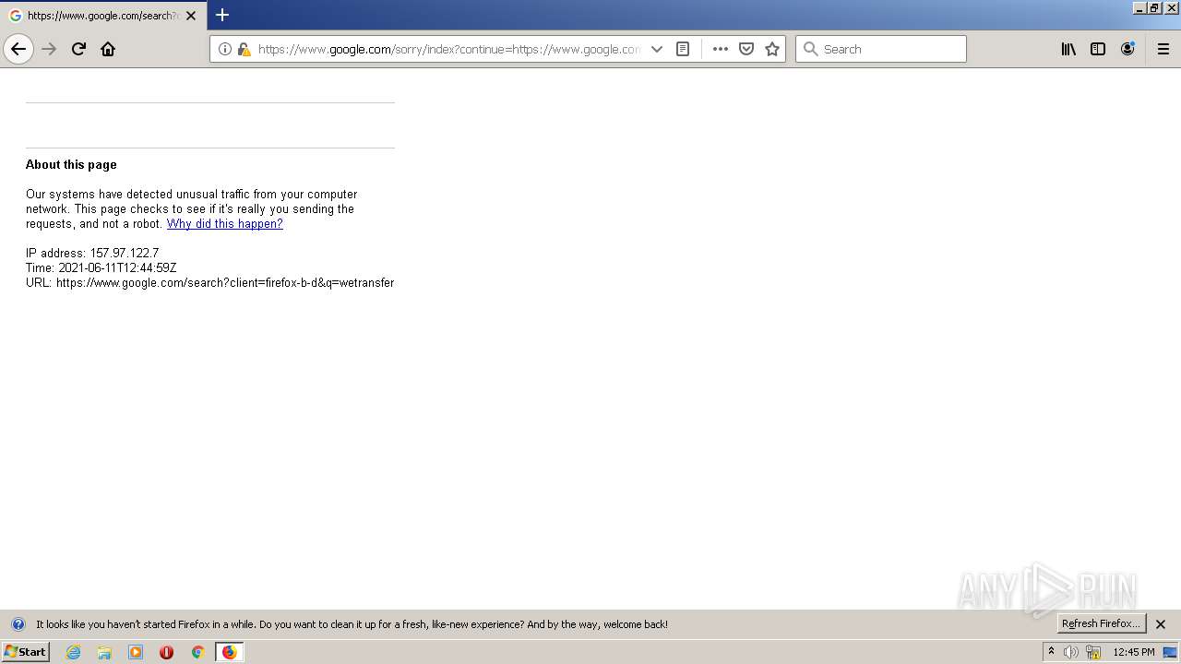Open the Firefox hamburger menu
The height and width of the screenshot is (664, 1181).
pyautogui.click(x=1163, y=49)
